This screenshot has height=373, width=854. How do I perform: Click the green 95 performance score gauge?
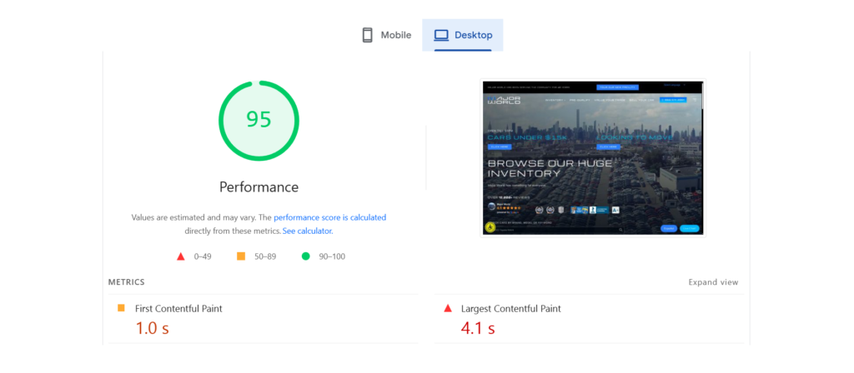259,120
